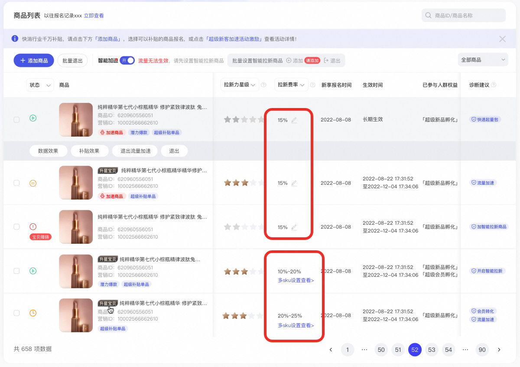The height and width of the screenshot is (367, 520).
Task: Click the orange pause status icon
Action: tap(33, 183)
